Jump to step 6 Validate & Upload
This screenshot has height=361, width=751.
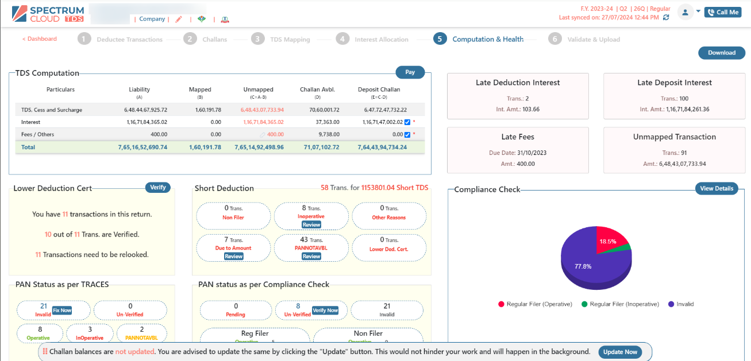coord(584,39)
